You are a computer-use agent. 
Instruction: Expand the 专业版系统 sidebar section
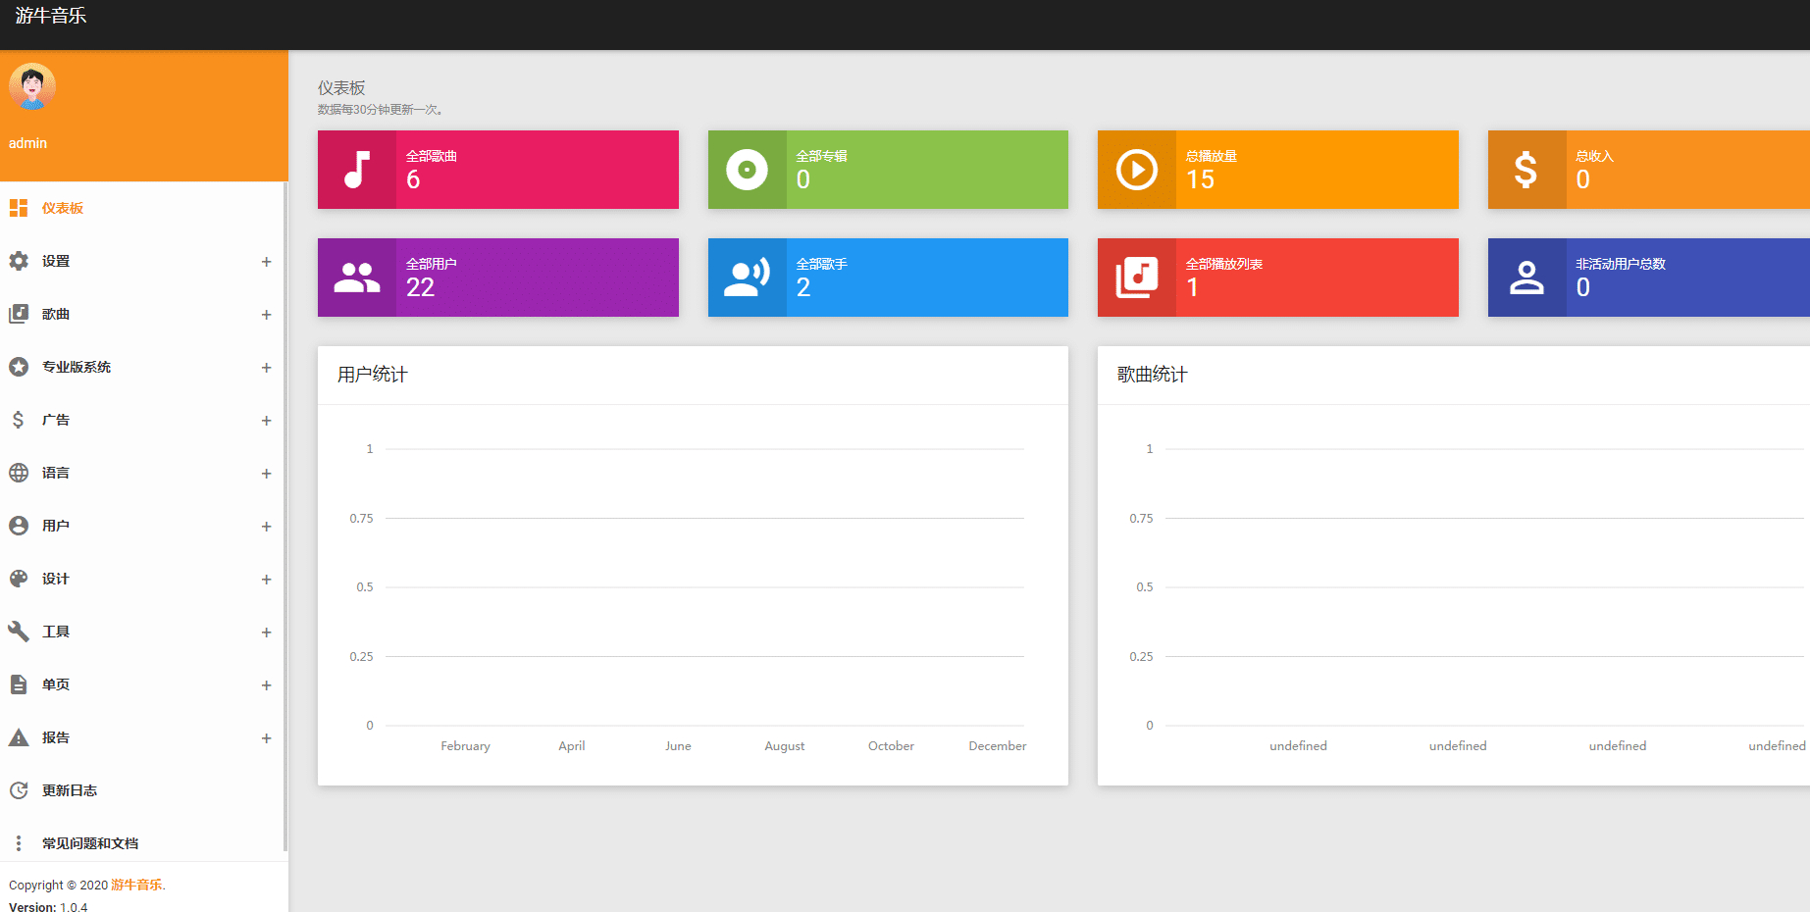144,367
